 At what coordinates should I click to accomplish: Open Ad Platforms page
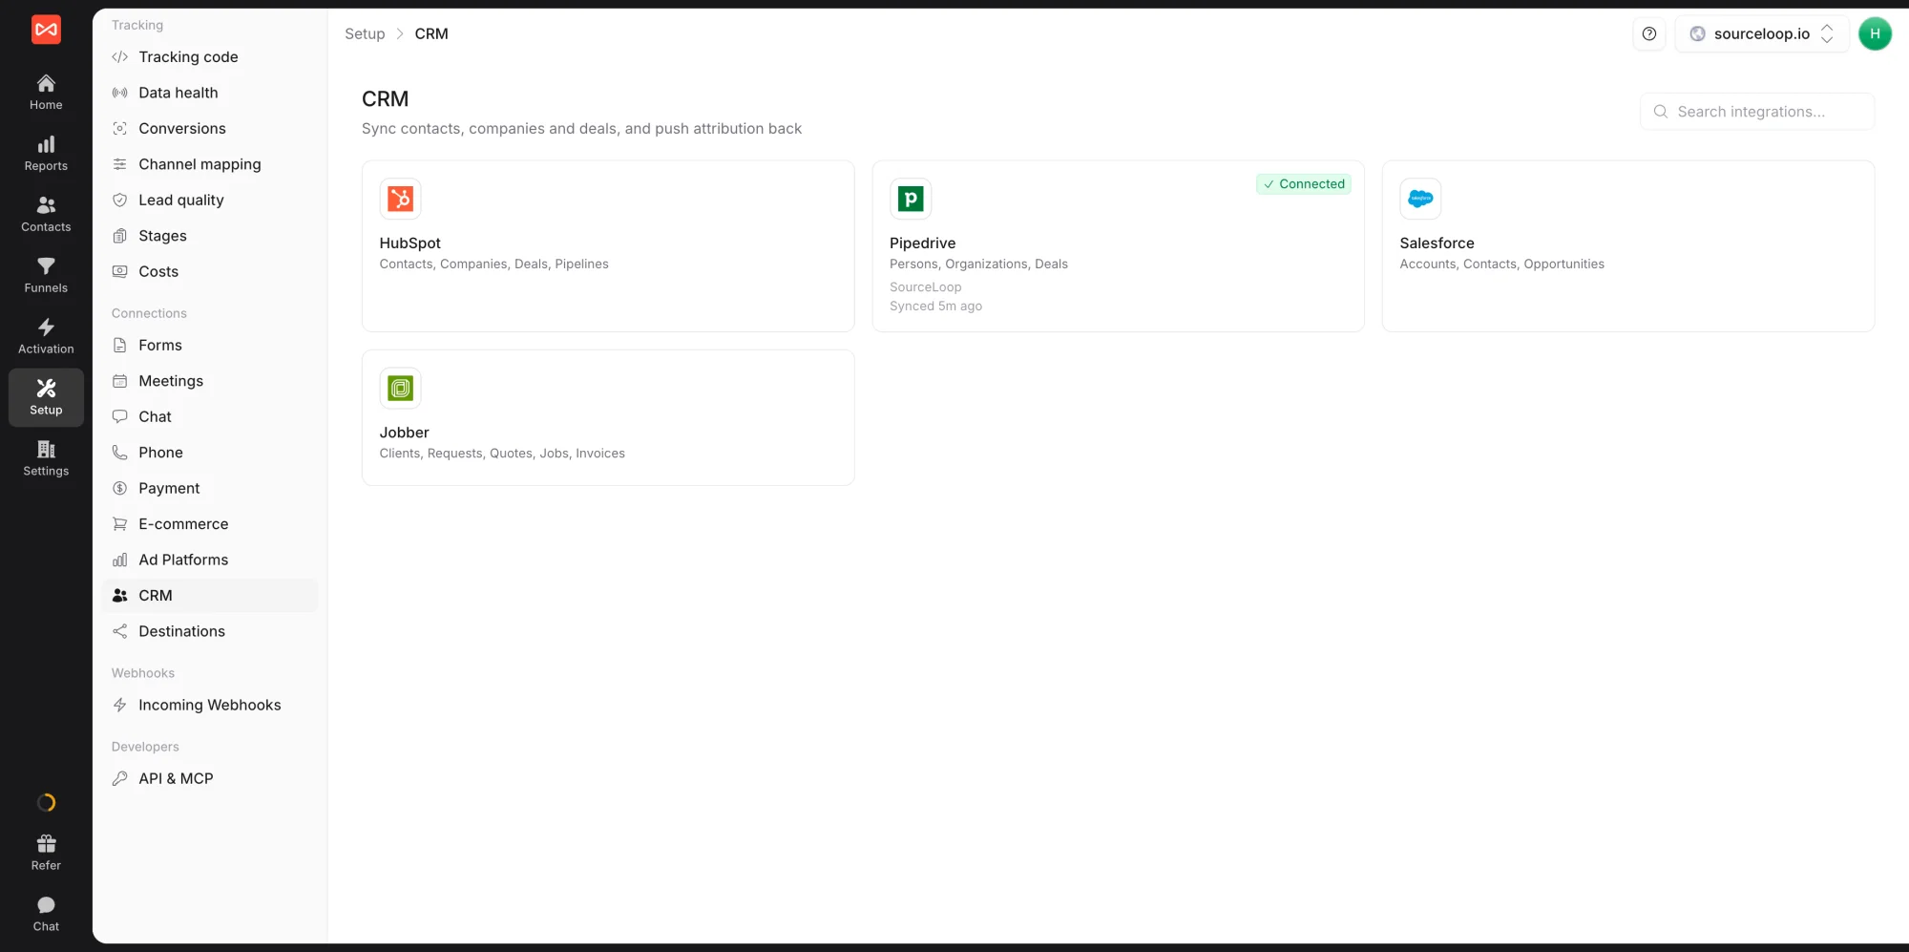coord(210,561)
